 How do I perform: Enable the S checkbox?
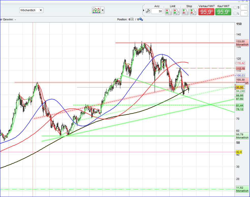coord(235,7)
